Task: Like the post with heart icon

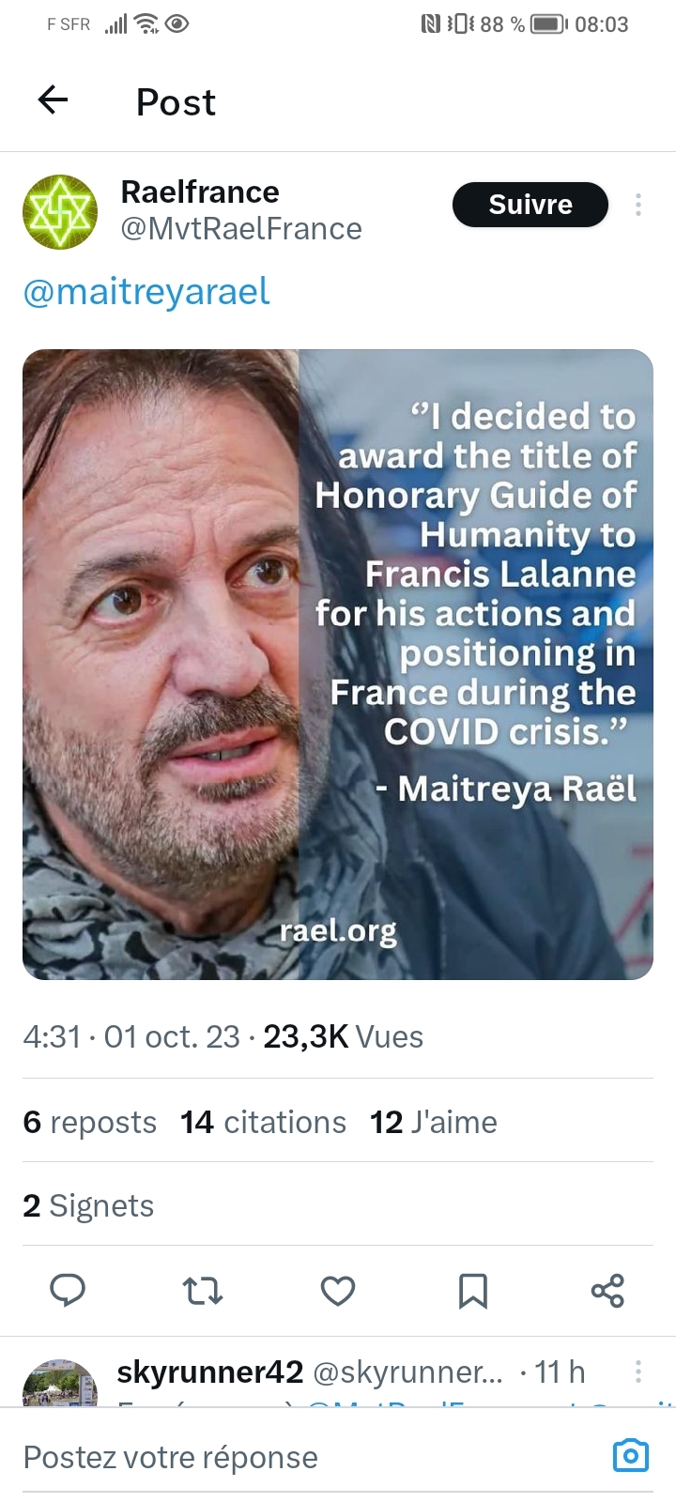Action: click(x=338, y=1291)
